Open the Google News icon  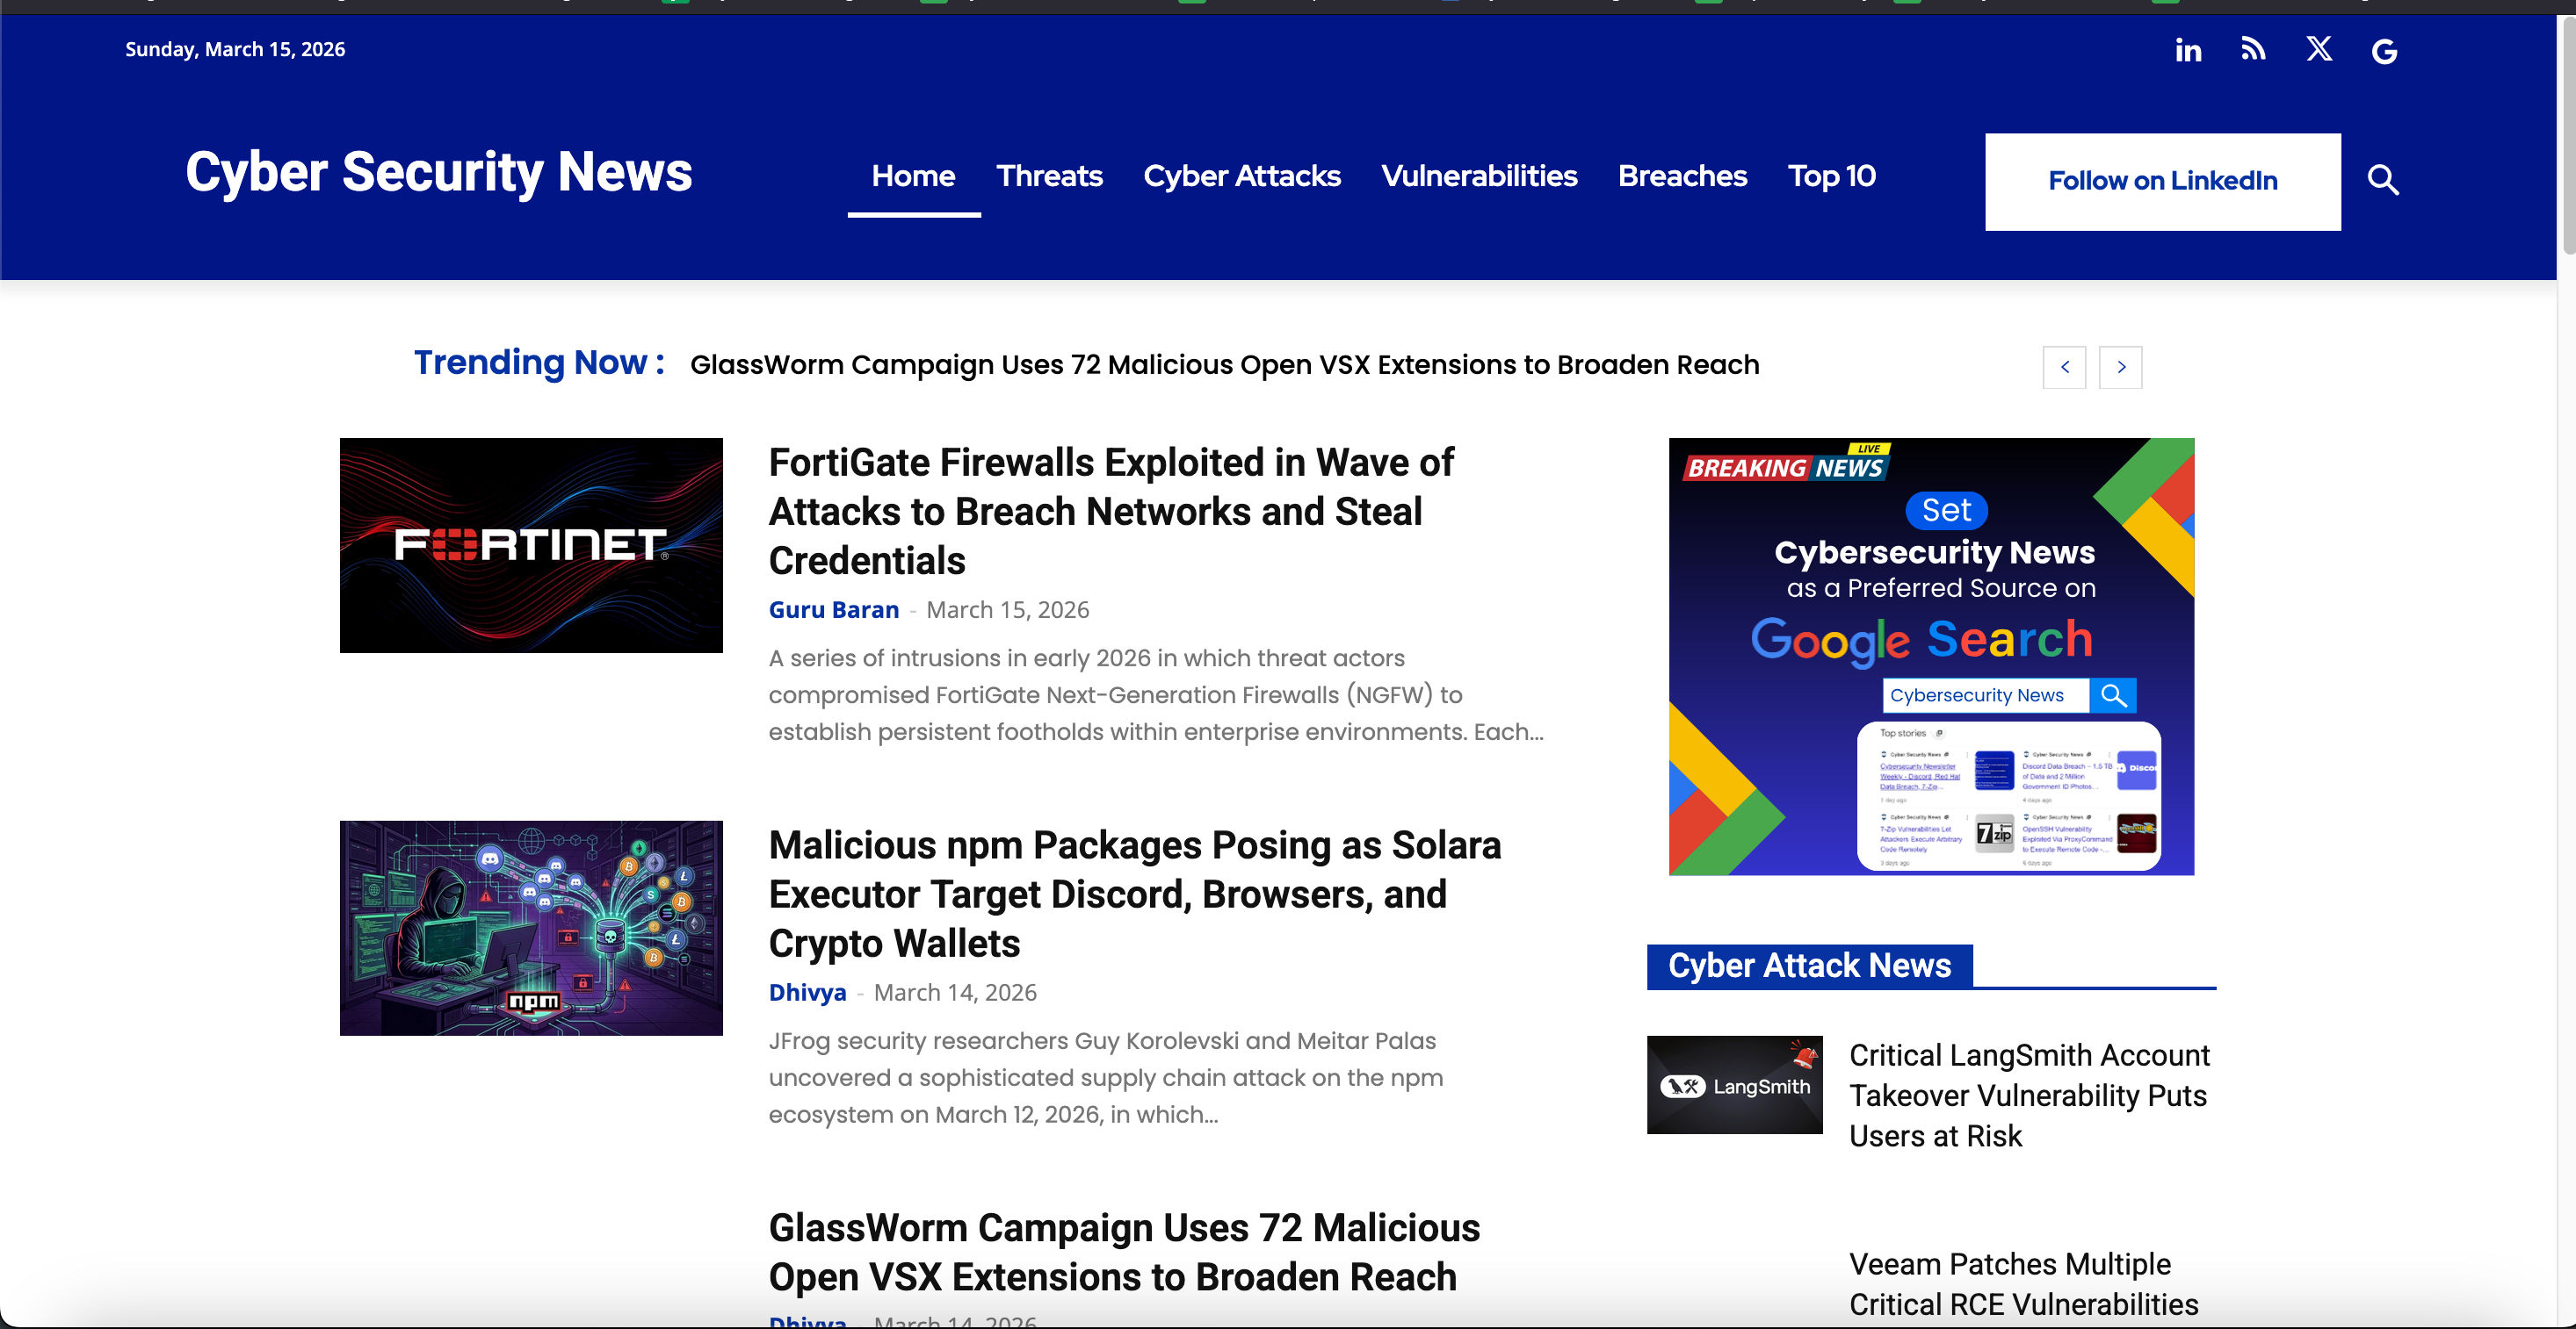click(x=2385, y=51)
